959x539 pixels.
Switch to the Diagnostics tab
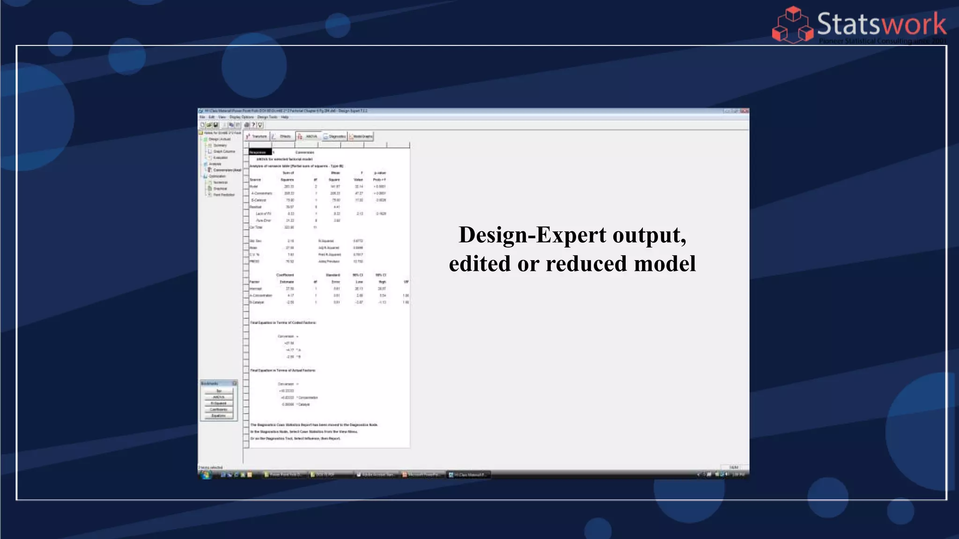tap(335, 137)
